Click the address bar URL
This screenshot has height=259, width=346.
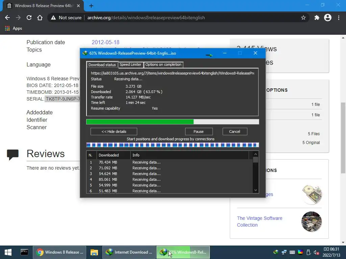[146, 18]
